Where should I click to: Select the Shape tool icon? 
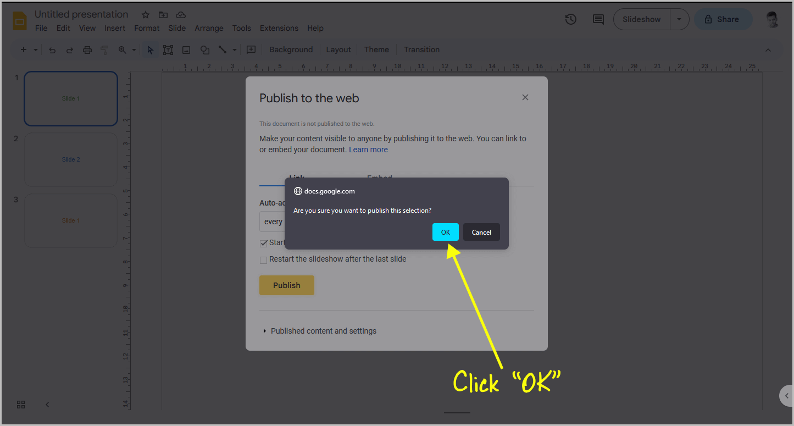click(204, 49)
